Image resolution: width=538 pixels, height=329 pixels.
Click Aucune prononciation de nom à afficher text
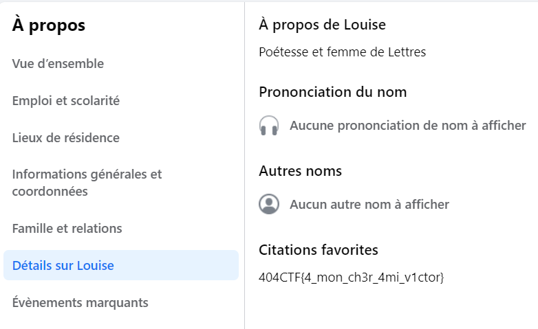coord(408,126)
